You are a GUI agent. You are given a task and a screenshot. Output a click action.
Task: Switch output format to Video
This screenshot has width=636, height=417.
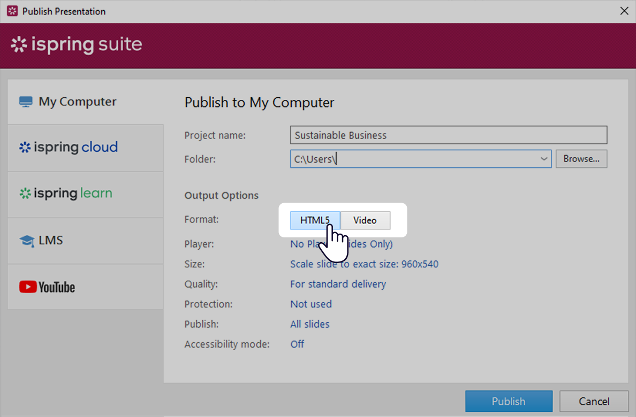point(365,220)
